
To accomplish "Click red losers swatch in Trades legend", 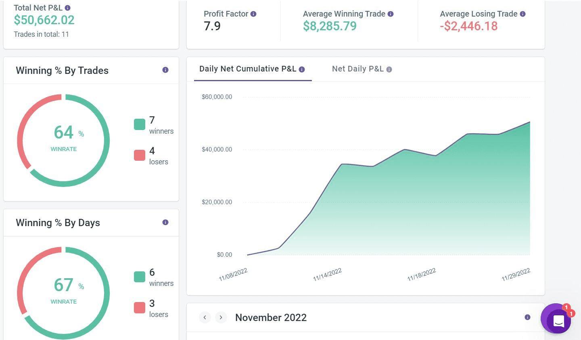I will tap(140, 155).
